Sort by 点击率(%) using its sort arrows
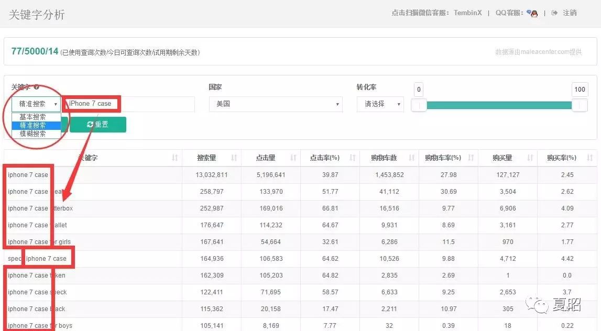The width and height of the screenshot is (601, 331). tap(352, 158)
